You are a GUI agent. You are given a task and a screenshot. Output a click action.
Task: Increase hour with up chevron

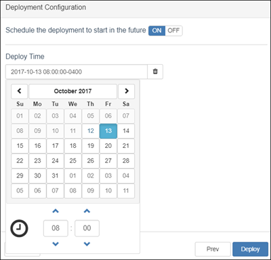coord(56,211)
